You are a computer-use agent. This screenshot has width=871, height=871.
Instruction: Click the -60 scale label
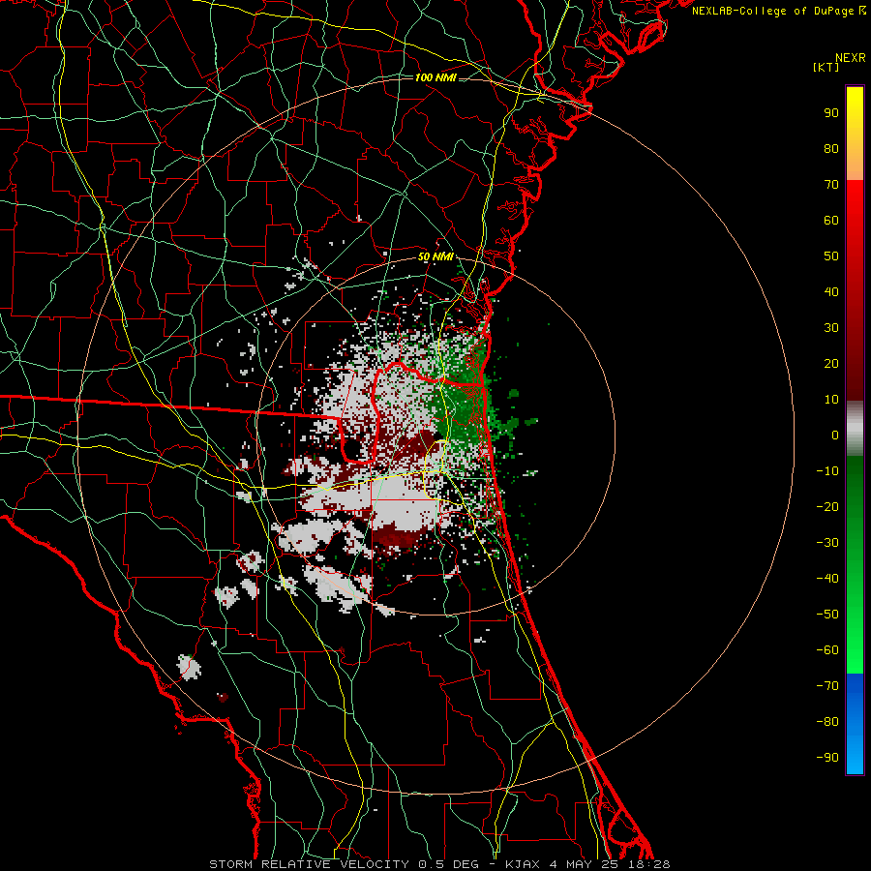click(x=827, y=650)
